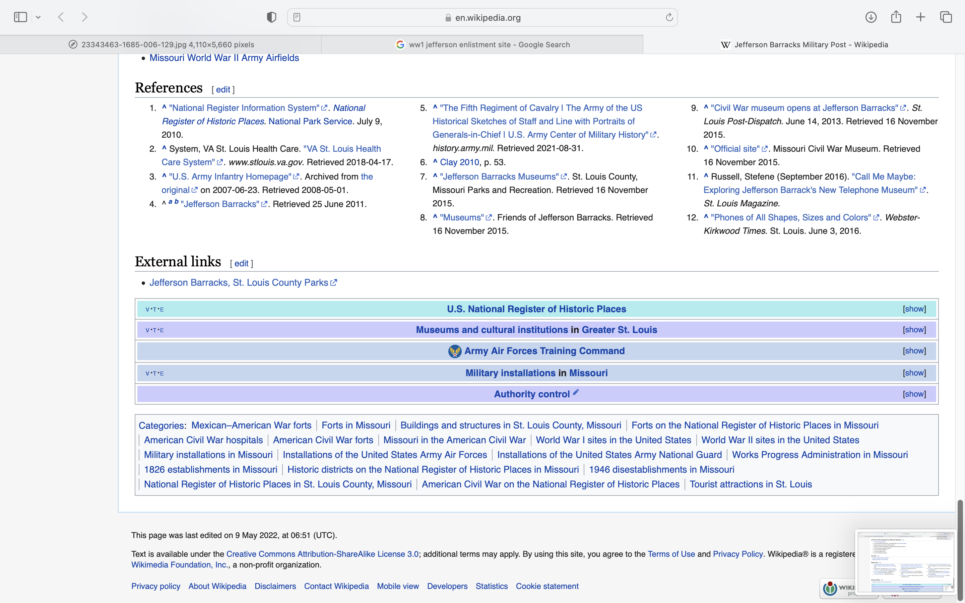Expand the Military installations in Missouri navbox
The image size is (965, 603).
tap(914, 373)
